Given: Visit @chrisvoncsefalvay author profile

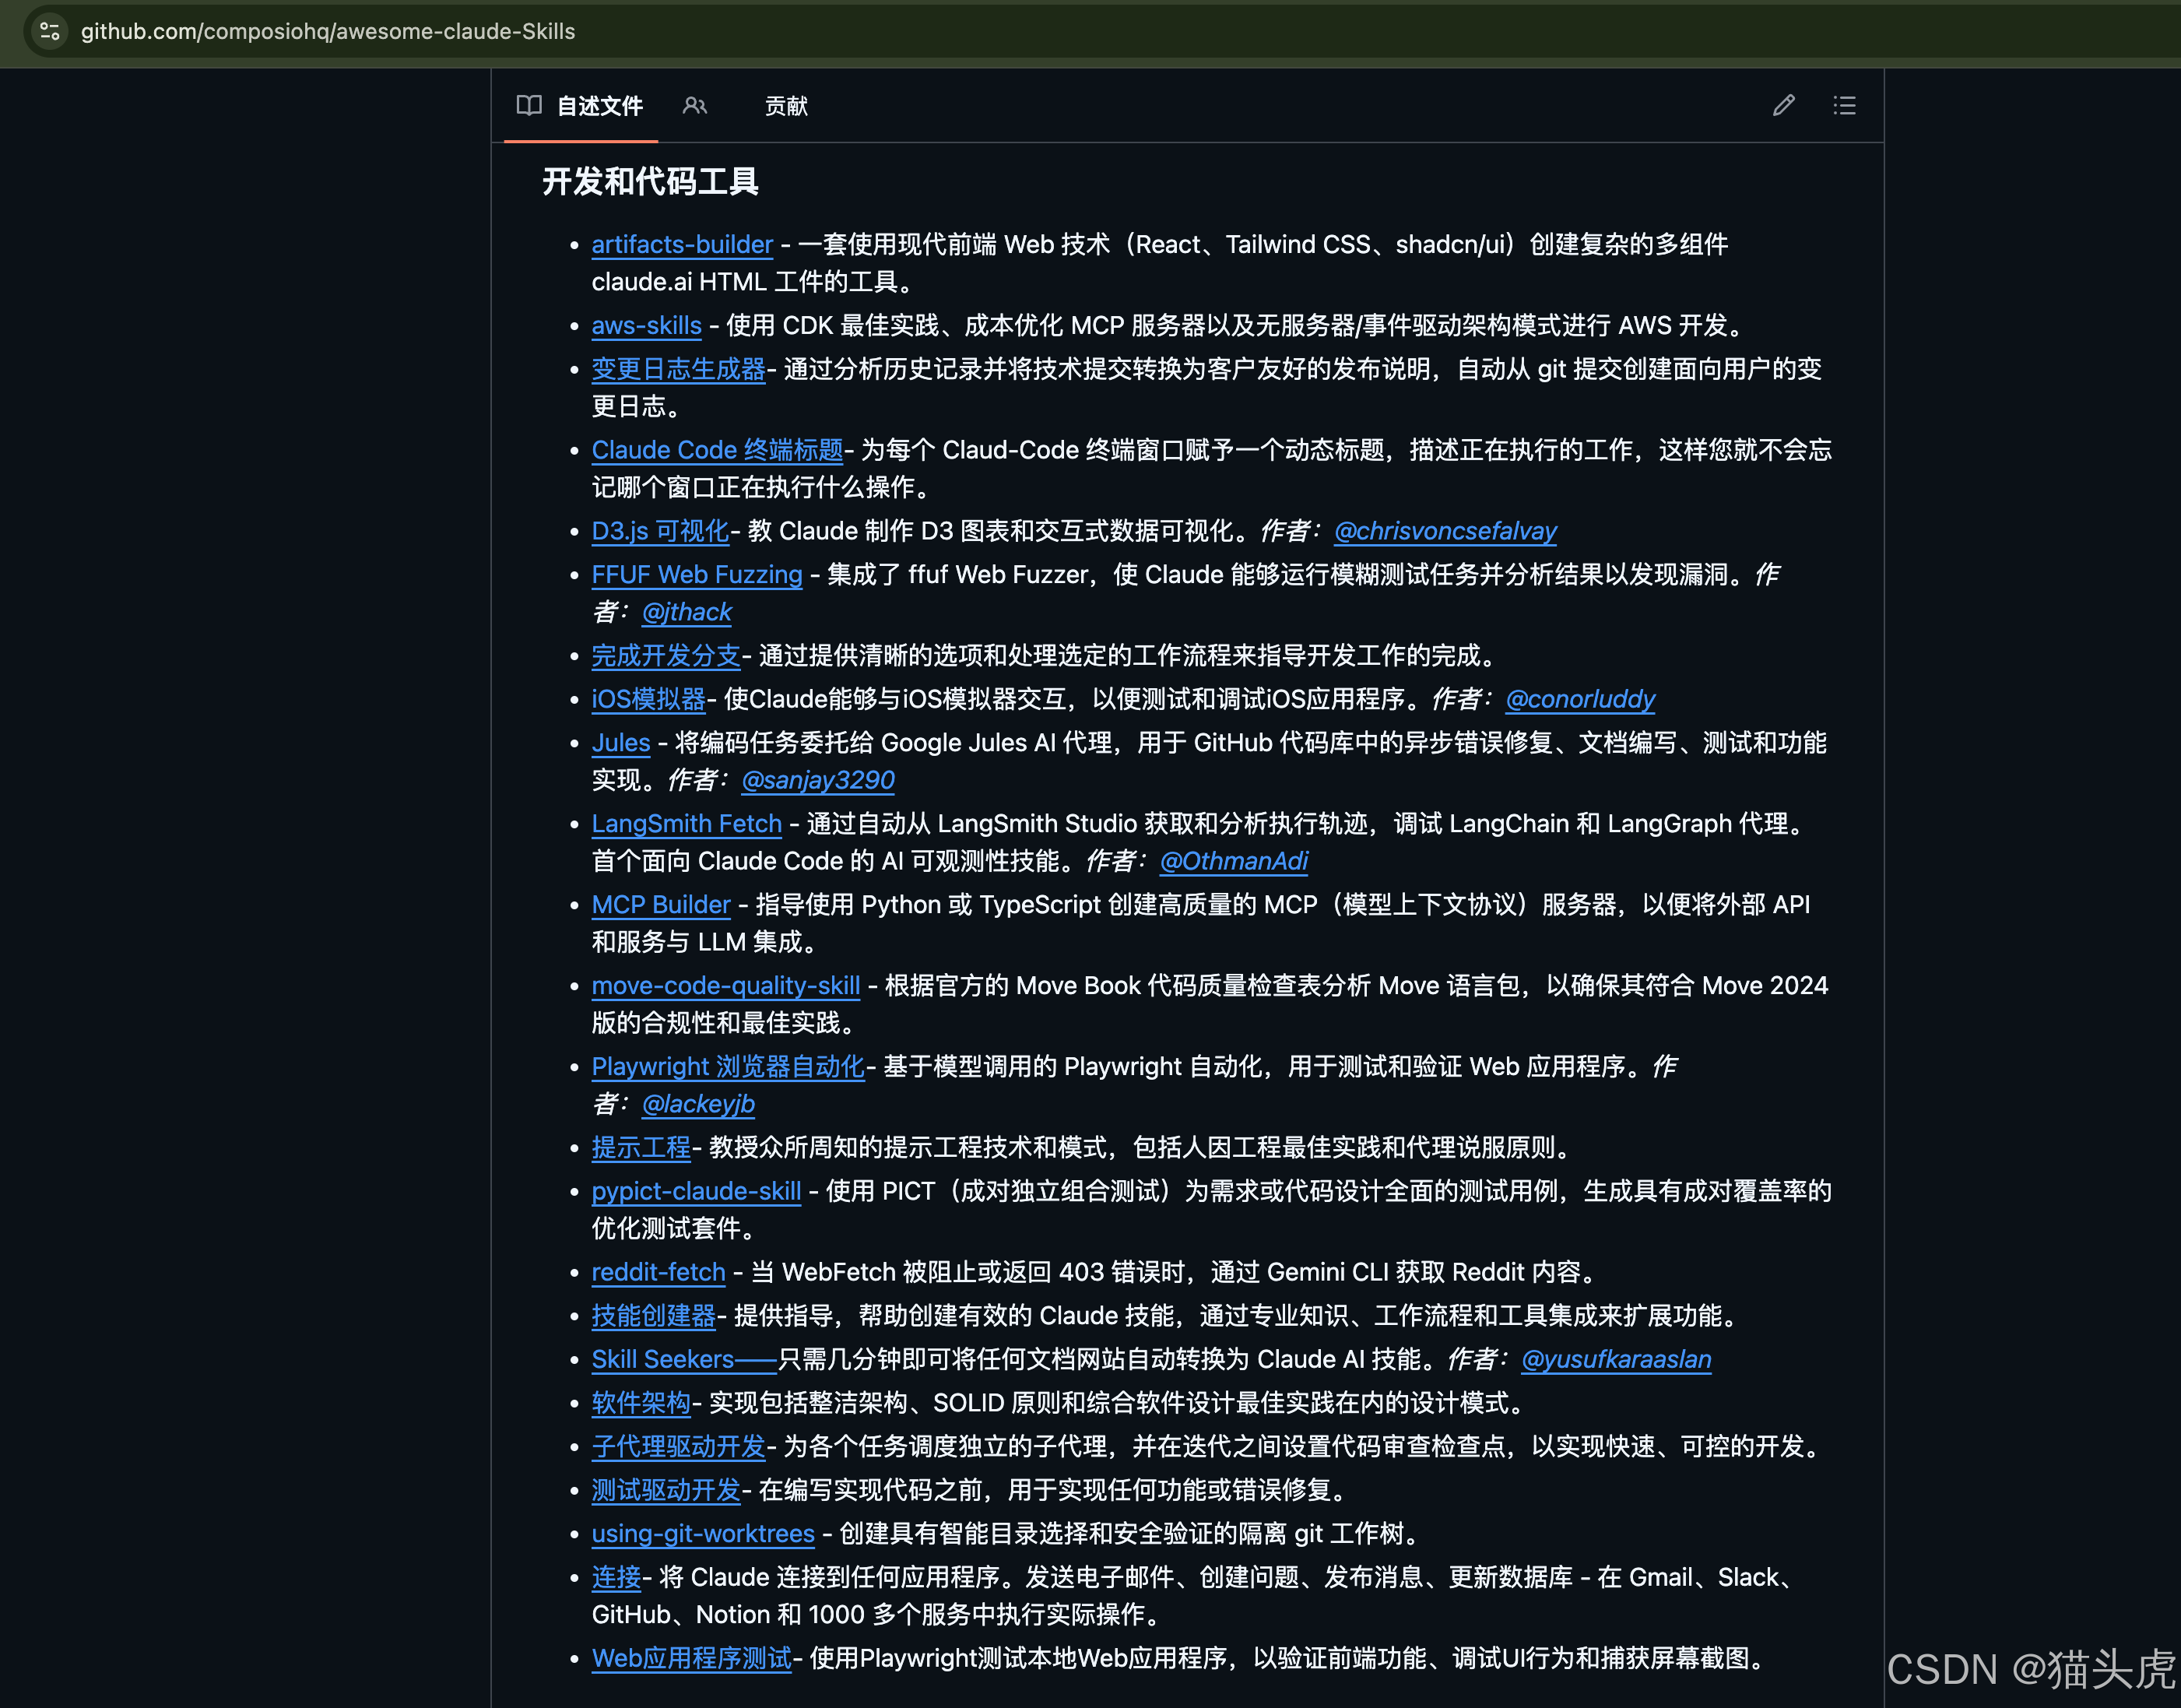Looking at the screenshot, I should 1445,531.
